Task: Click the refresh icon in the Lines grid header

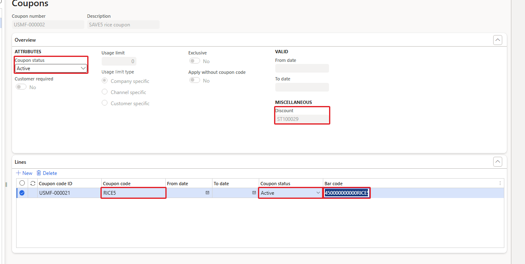Action: 33,183
